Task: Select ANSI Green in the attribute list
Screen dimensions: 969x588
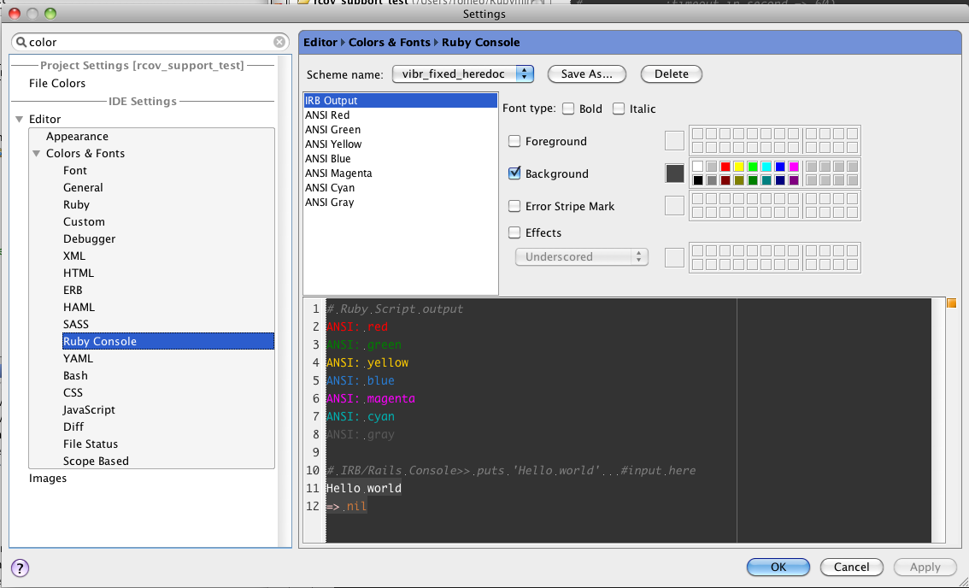Action: tap(401, 129)
